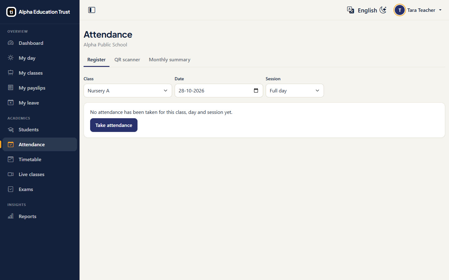Click the Attendance calendar-check icon

point(11,144)
